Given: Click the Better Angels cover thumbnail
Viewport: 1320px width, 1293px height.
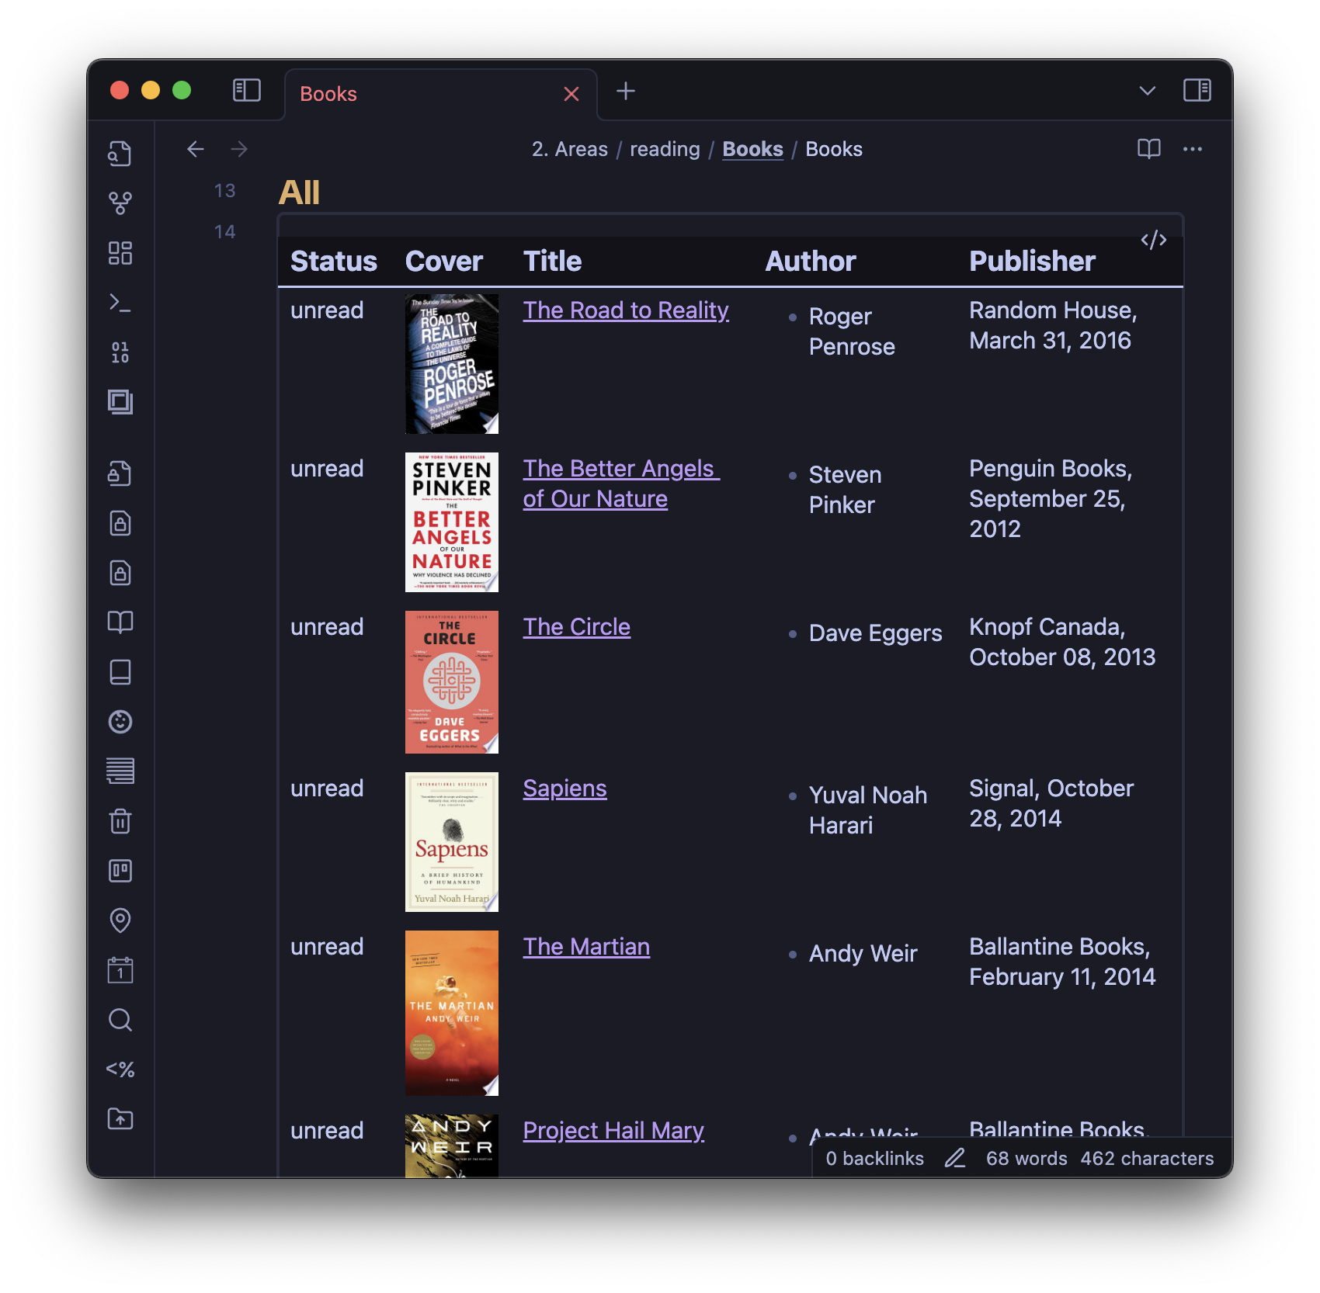Looking at the screenshot, I should (x=452, y=522).
